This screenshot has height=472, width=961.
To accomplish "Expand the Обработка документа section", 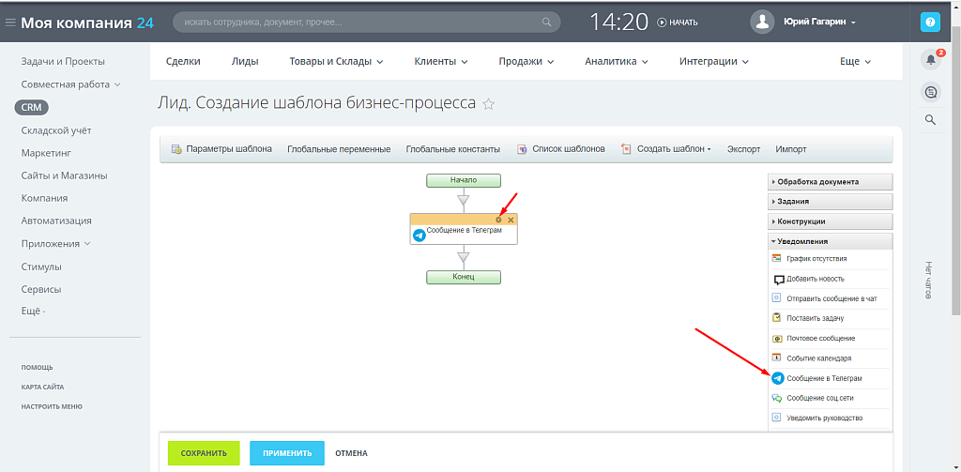I will click(x=815, y=182).
